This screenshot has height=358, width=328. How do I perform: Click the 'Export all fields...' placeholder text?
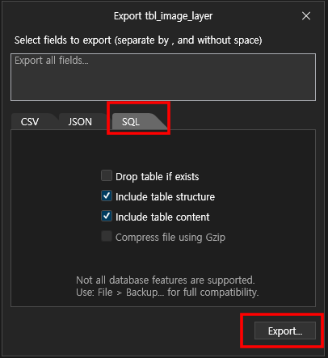52,61
